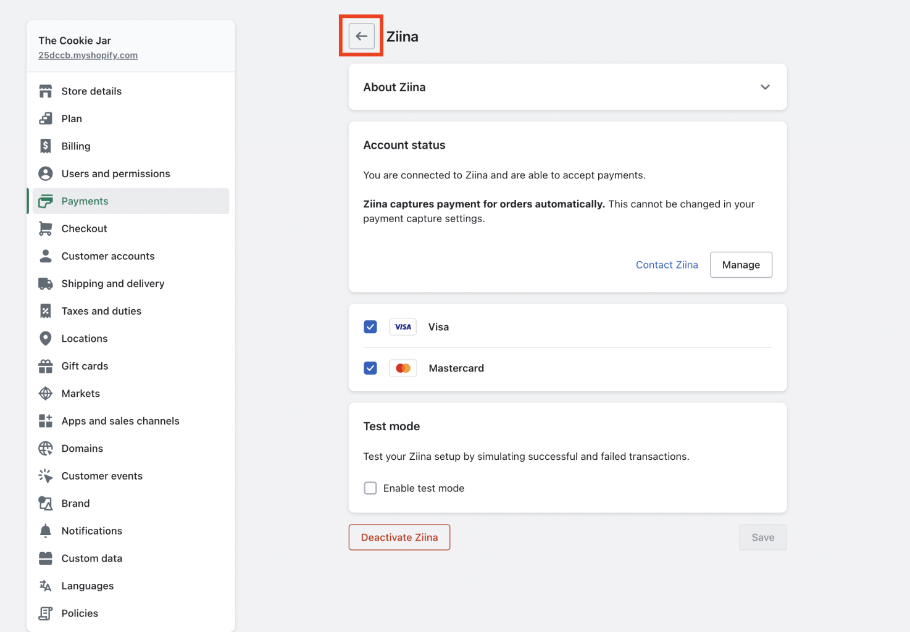
Task: Click the Manage button
Action: tap(741, 265)
